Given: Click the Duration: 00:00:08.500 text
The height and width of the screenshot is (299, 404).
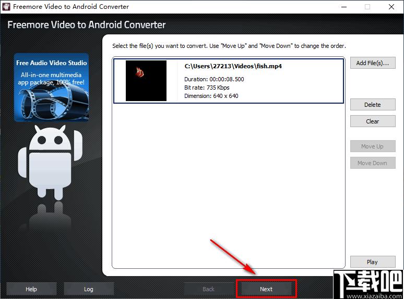Looking at the screenshot, I should tap(214, 79).
